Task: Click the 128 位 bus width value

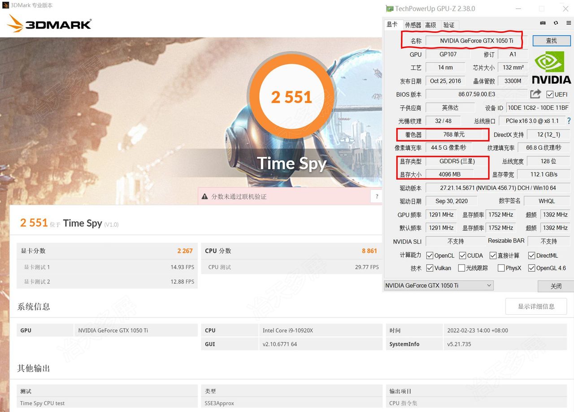Action: tap(548, 161)
